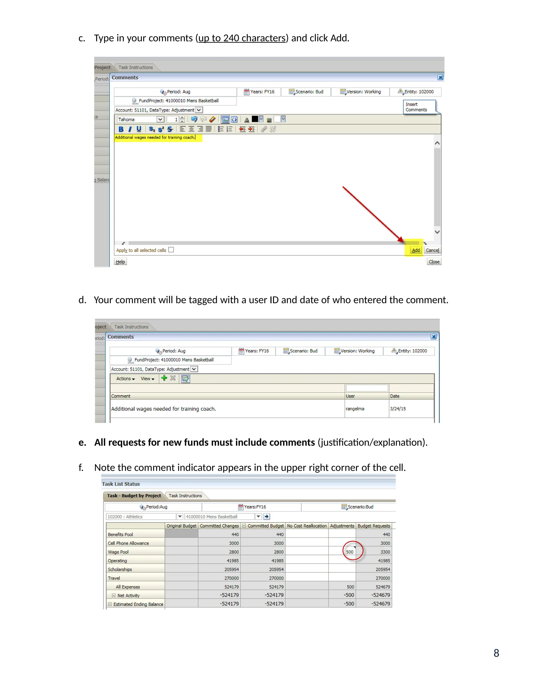
Task: Open the Actions menu
Action: pos(125,378)
